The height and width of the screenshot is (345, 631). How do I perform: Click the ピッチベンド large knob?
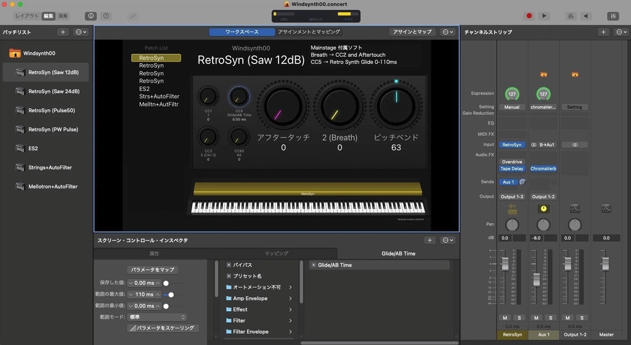396,107
